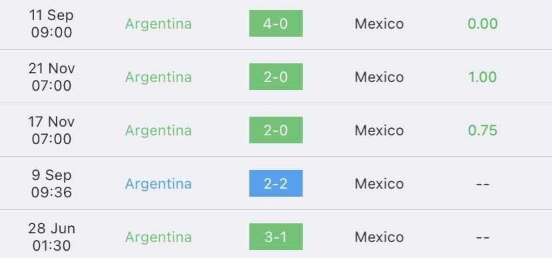Viewport: 552px width, 258px height.
Task: Select Mexico in the 28 Jun match
Action: click(379, 237)
